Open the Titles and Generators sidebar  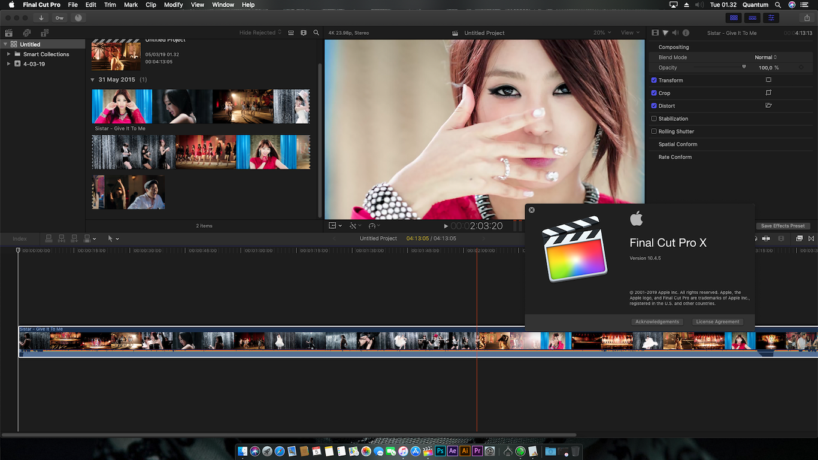pos(44,33)
